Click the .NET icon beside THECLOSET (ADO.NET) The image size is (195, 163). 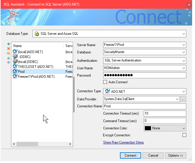coord(15,66)
